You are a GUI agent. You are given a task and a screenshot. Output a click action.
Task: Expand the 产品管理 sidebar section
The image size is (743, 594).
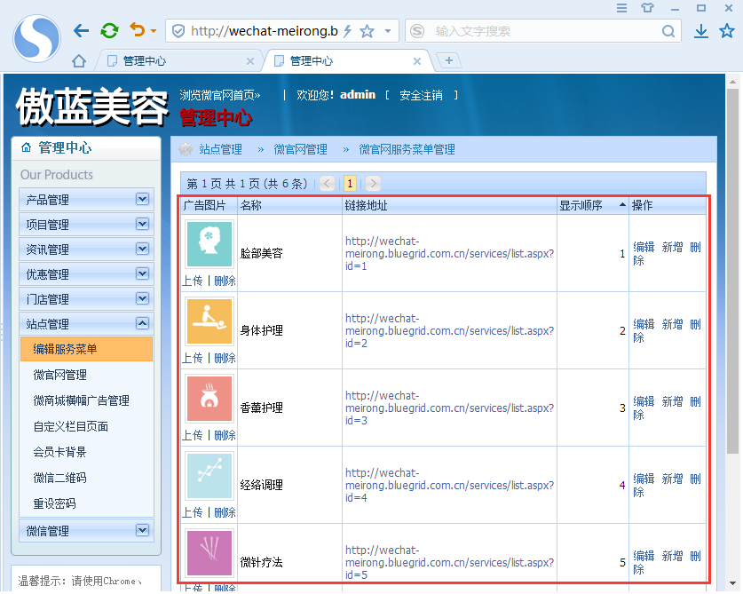click(145, 201)
